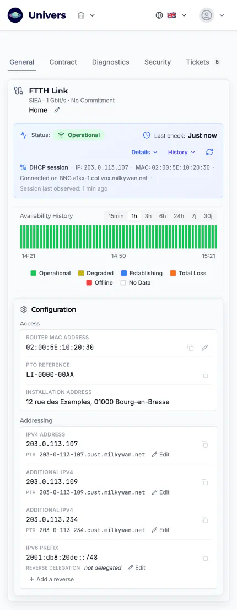Click the Operational status badge
This screenshot has height=610, width=237.
[79, 135]
